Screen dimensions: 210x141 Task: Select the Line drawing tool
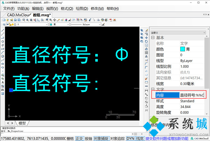2,30
